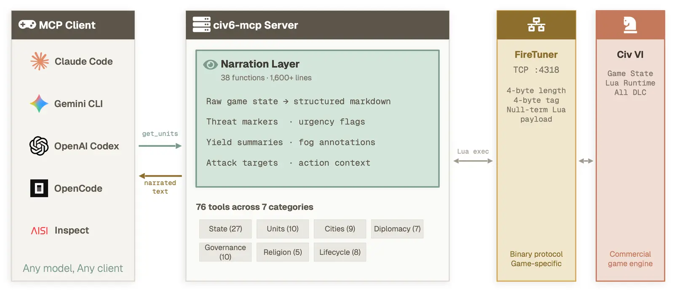Select the Units (10) category chip

tap(283, 229)
